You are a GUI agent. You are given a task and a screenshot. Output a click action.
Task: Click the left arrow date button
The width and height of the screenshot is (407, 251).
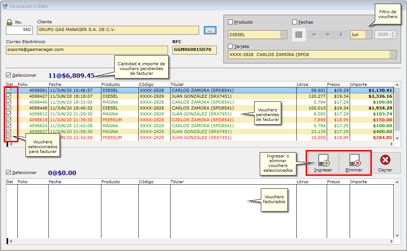tap(314, 35)
